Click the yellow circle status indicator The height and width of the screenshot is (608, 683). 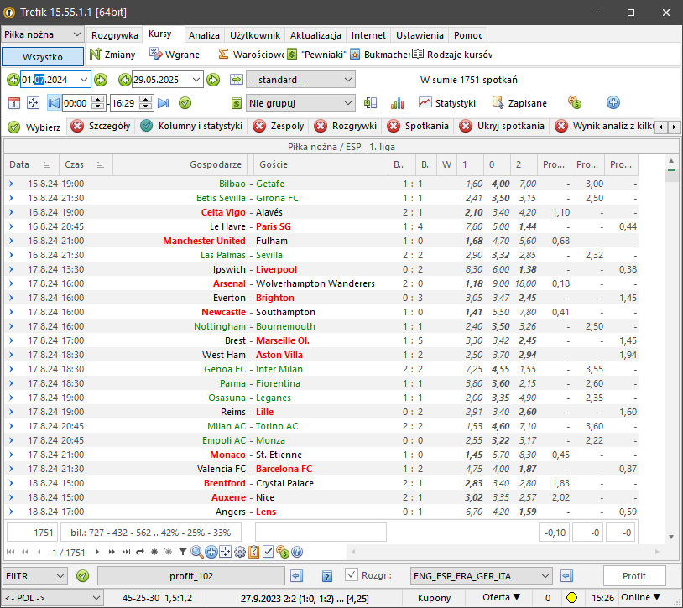[x=571, y=598]
